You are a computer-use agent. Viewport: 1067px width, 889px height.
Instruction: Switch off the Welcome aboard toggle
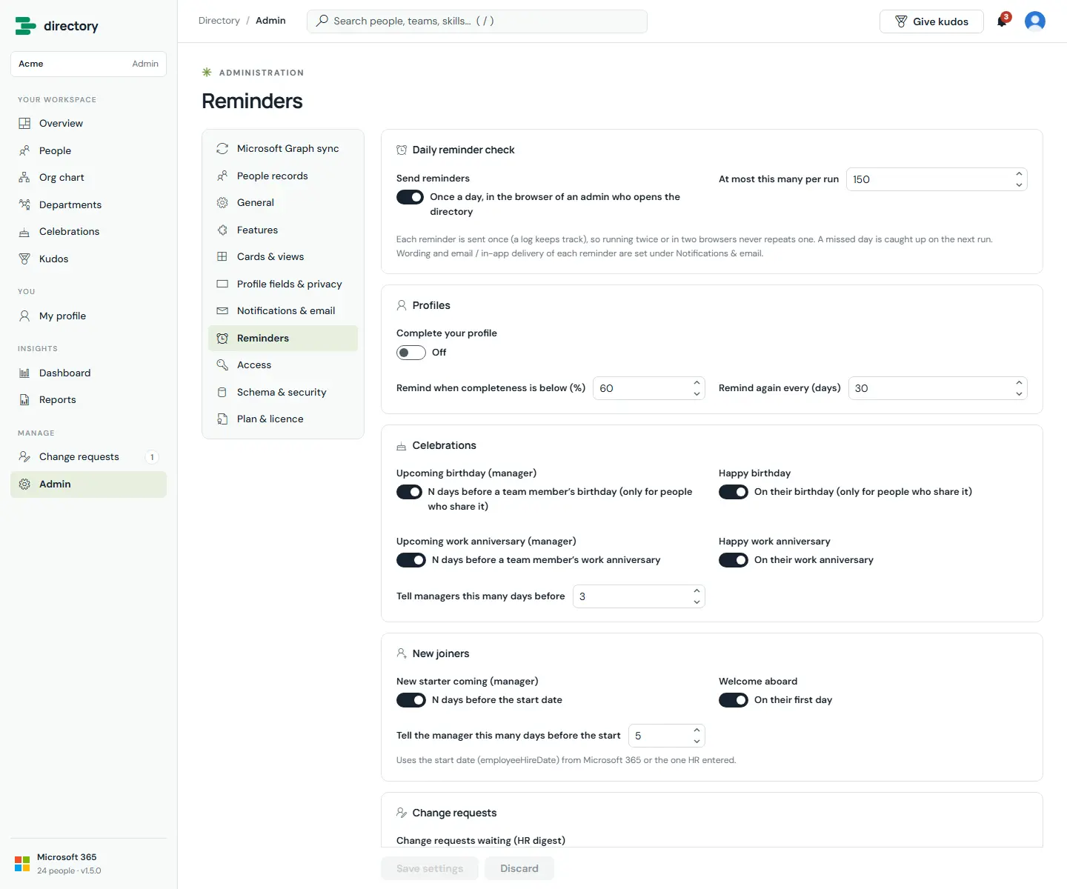(x=734, y=700)
